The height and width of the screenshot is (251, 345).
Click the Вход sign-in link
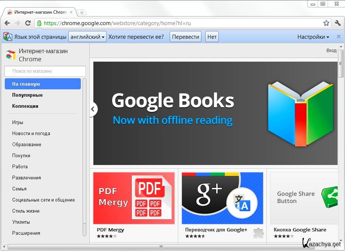(331, 51)
